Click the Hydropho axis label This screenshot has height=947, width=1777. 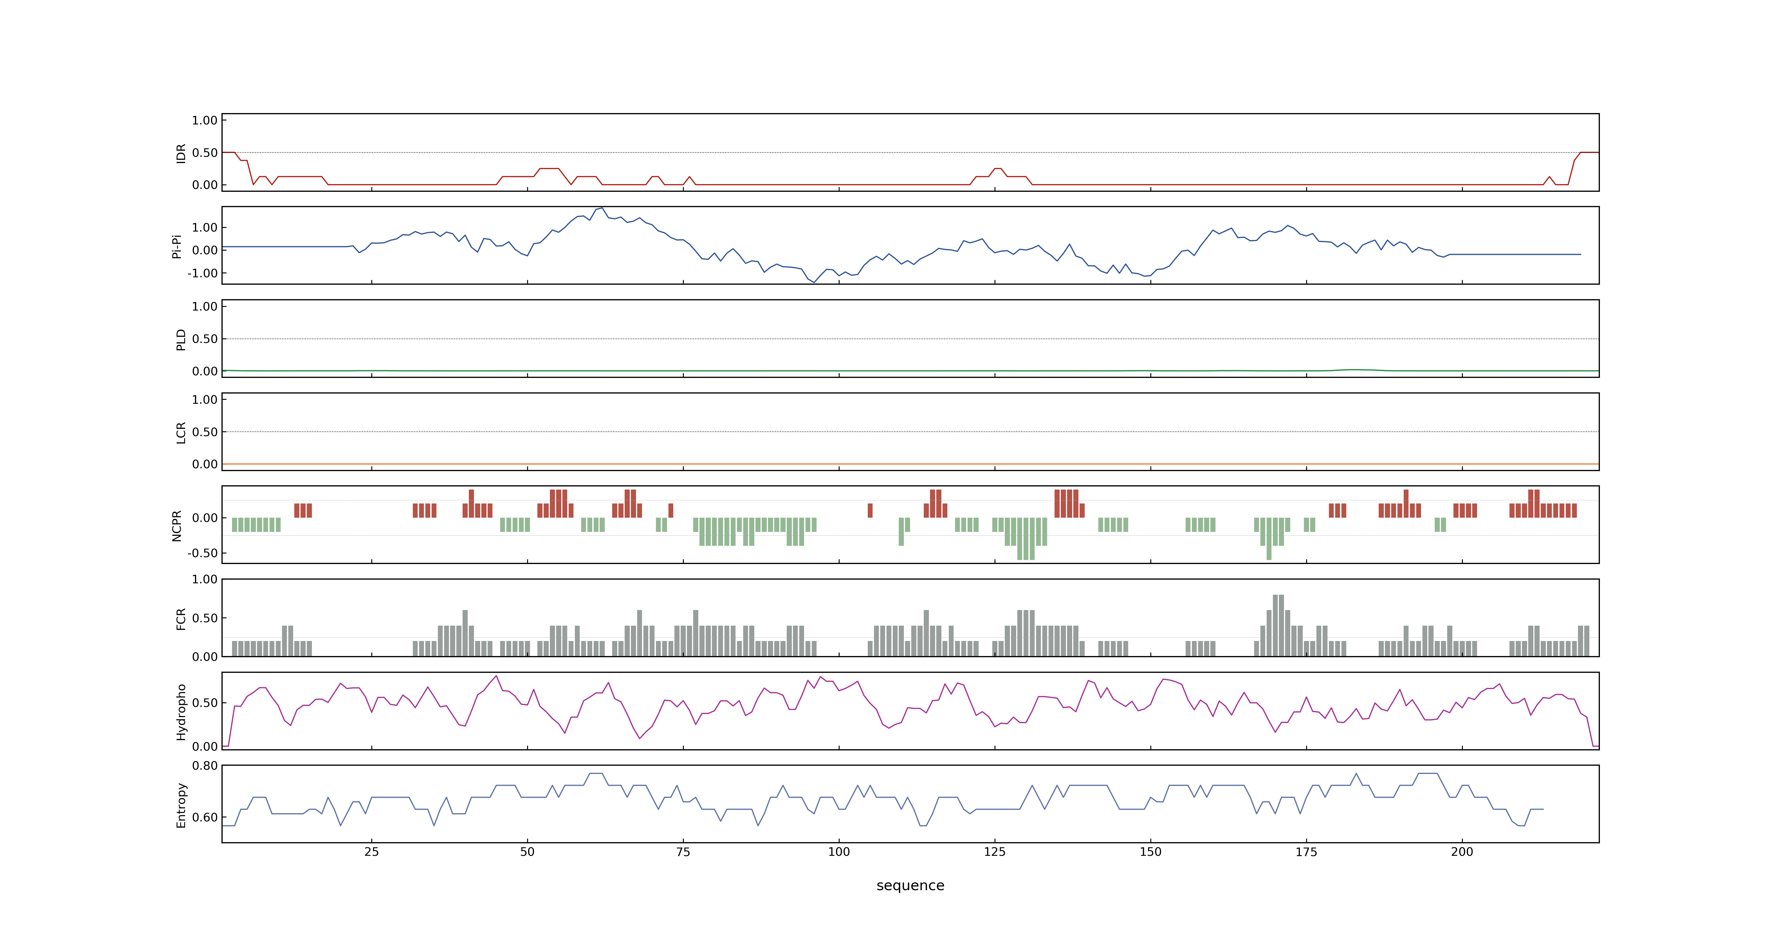181,712
